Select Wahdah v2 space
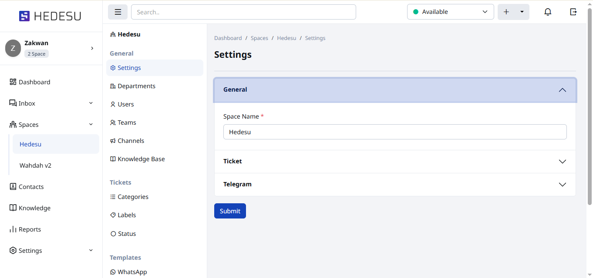This screenshot has height=278, width=593. [x=35, y=165]
